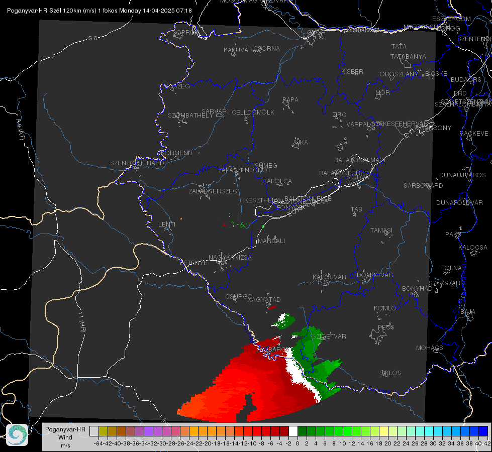
Task: Click the KISBER town label
Action: tap(352, 71)
